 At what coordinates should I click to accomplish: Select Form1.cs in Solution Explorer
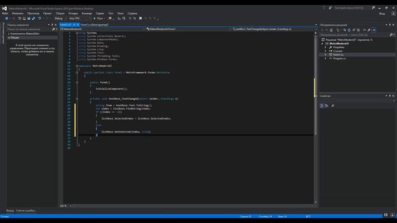(338, 55)
